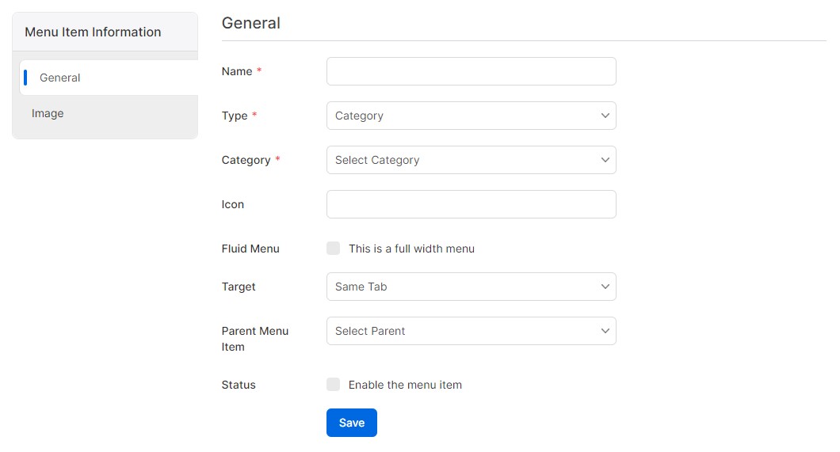840x452 pixels.
Task: Tick the Fluid Menu checkbox
Action: (x=334, y=249)
